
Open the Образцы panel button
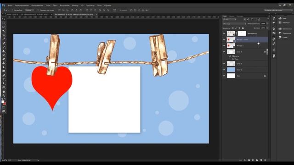point(284,22)
